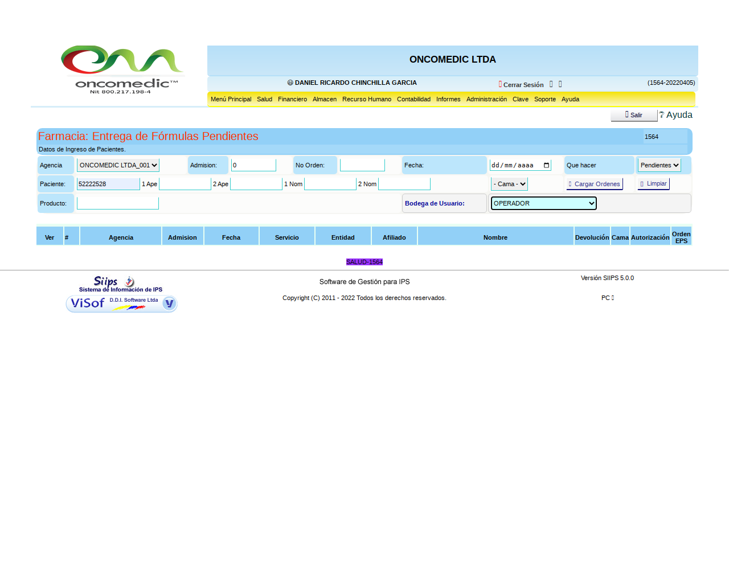The height and width of the screenshot is (583, 729).
Task: Click the question mark Ayuda icon
Action: tap(662, 115)
